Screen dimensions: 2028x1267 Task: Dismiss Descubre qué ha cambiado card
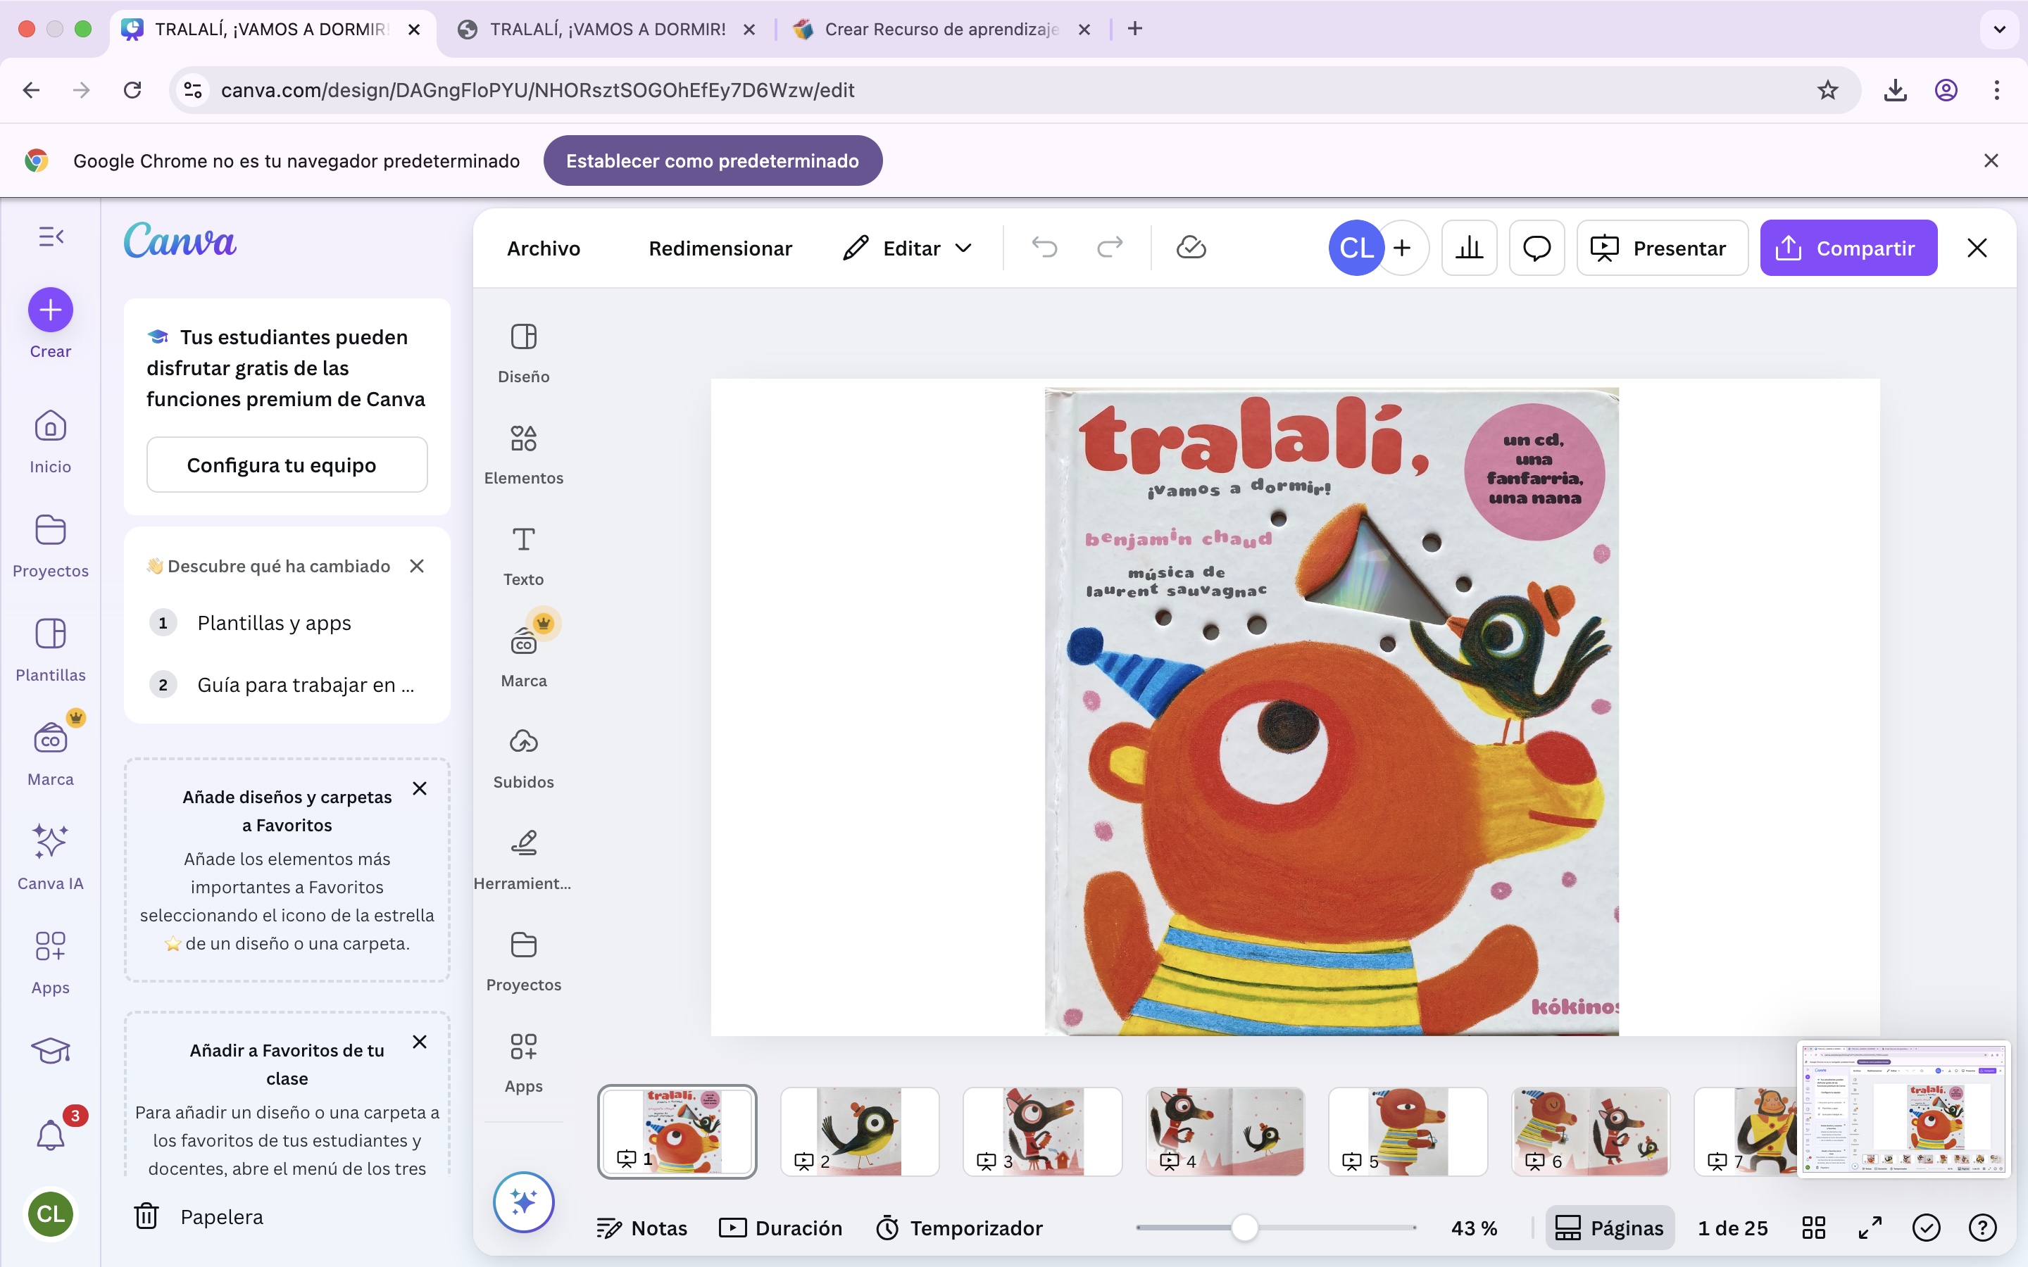pos(416,566)
